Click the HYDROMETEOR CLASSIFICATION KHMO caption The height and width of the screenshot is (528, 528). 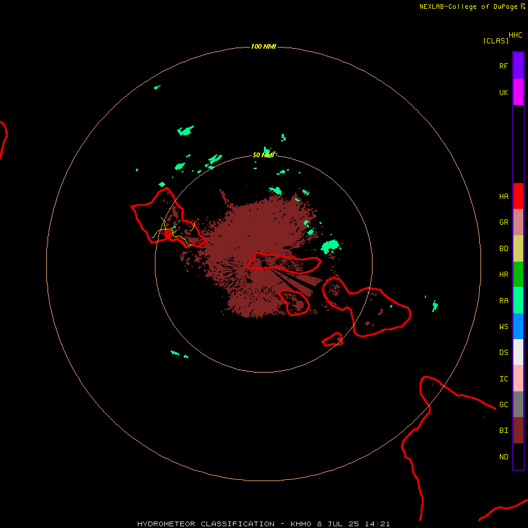(x=263, y=524)
